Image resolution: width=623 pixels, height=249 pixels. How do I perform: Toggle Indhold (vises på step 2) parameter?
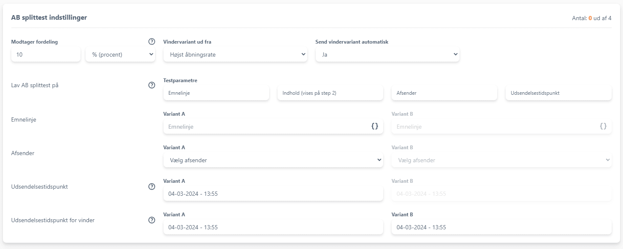[330, 93]
